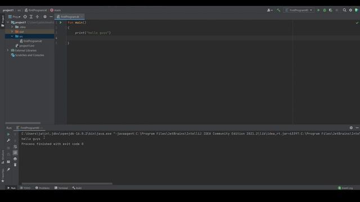360x202 pixels.
Task: Click the Project panel horizontal scrollbar
Action: [x=22, y=123]
